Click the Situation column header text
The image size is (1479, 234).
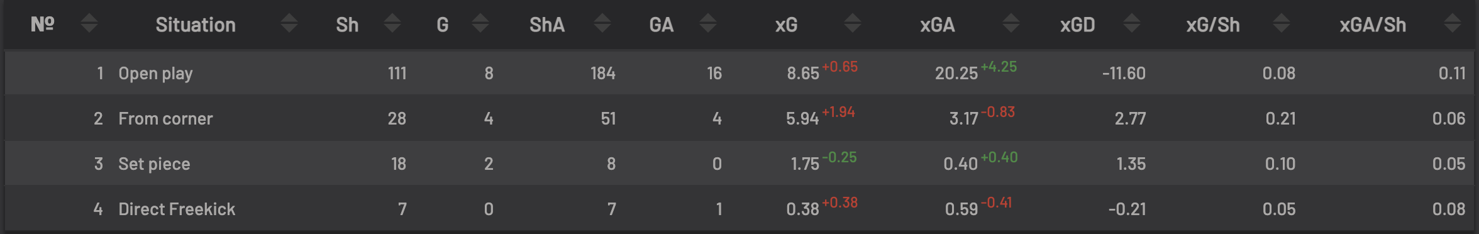[196, 25]
